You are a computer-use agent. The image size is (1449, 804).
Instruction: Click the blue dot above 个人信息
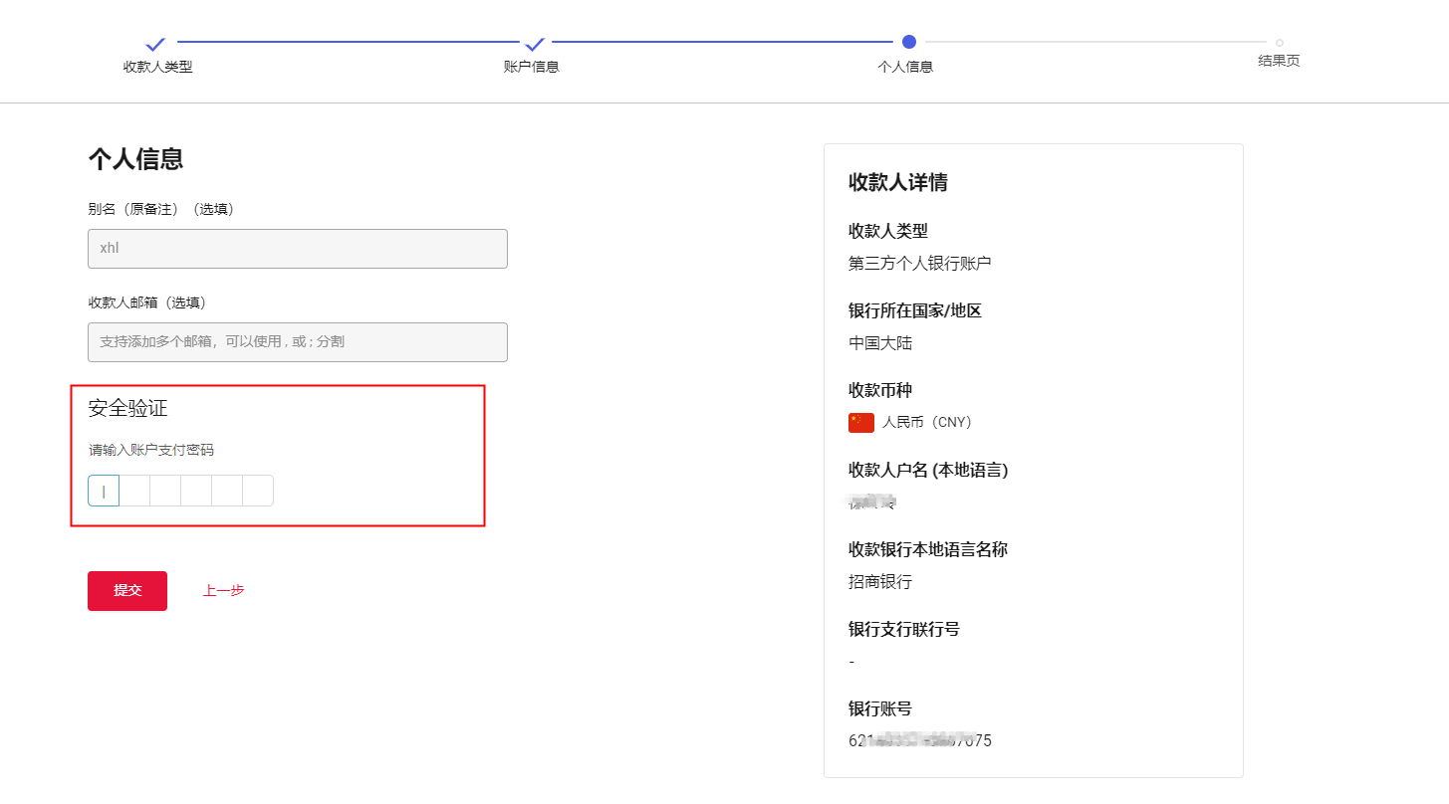tap(908, 42)
